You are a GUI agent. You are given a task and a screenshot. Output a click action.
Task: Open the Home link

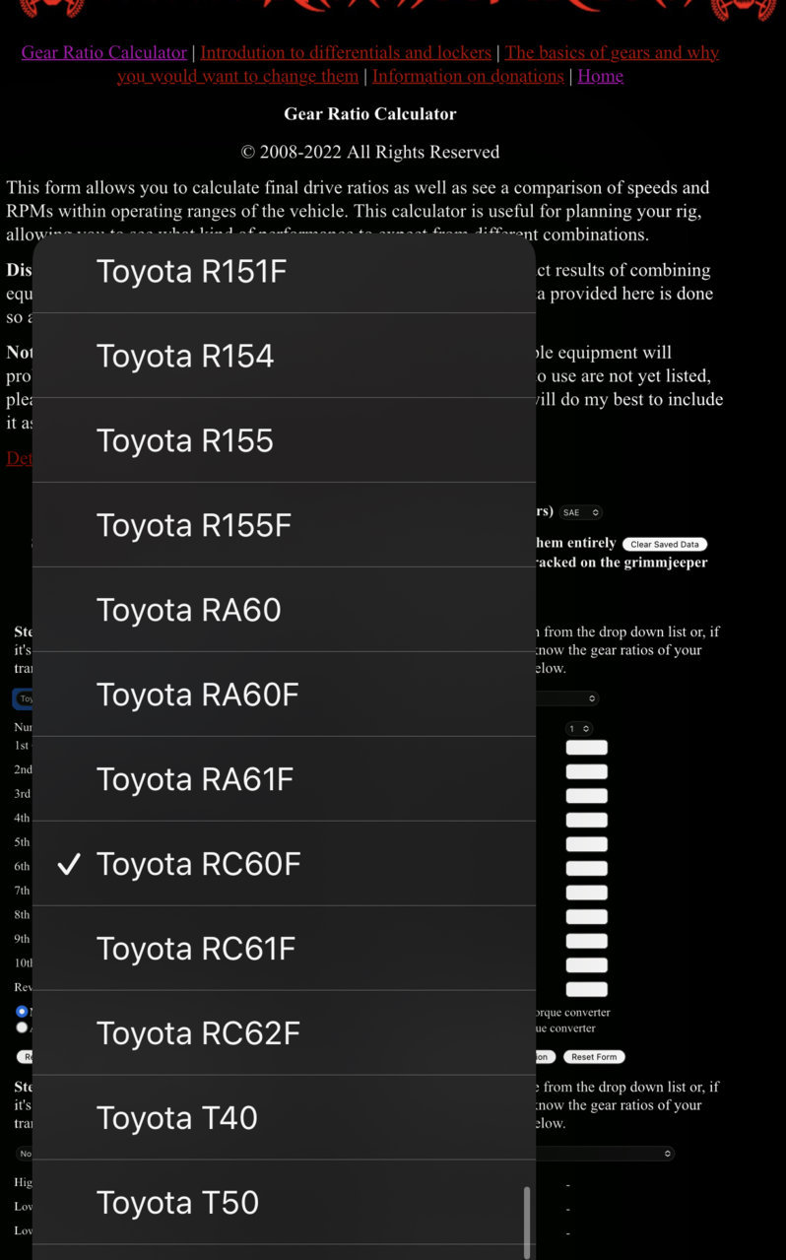tap(600, 76)
